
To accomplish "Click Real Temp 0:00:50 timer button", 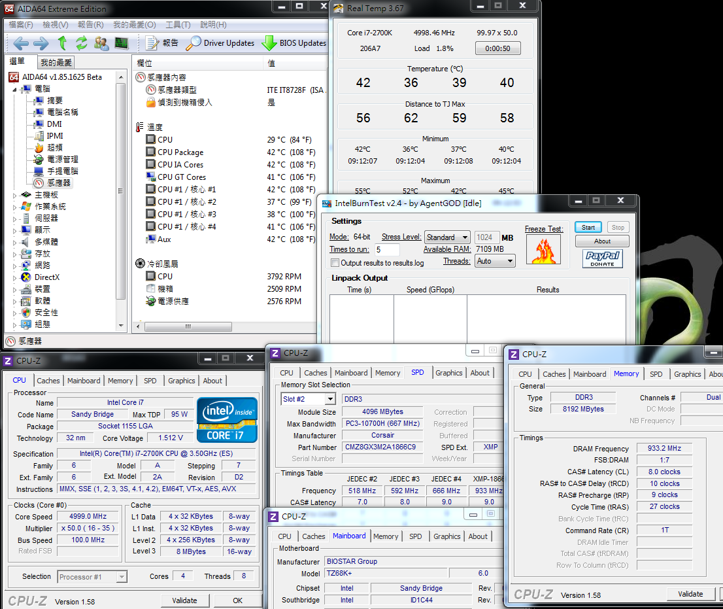I will pyautogui.click(x=497, y=48).
